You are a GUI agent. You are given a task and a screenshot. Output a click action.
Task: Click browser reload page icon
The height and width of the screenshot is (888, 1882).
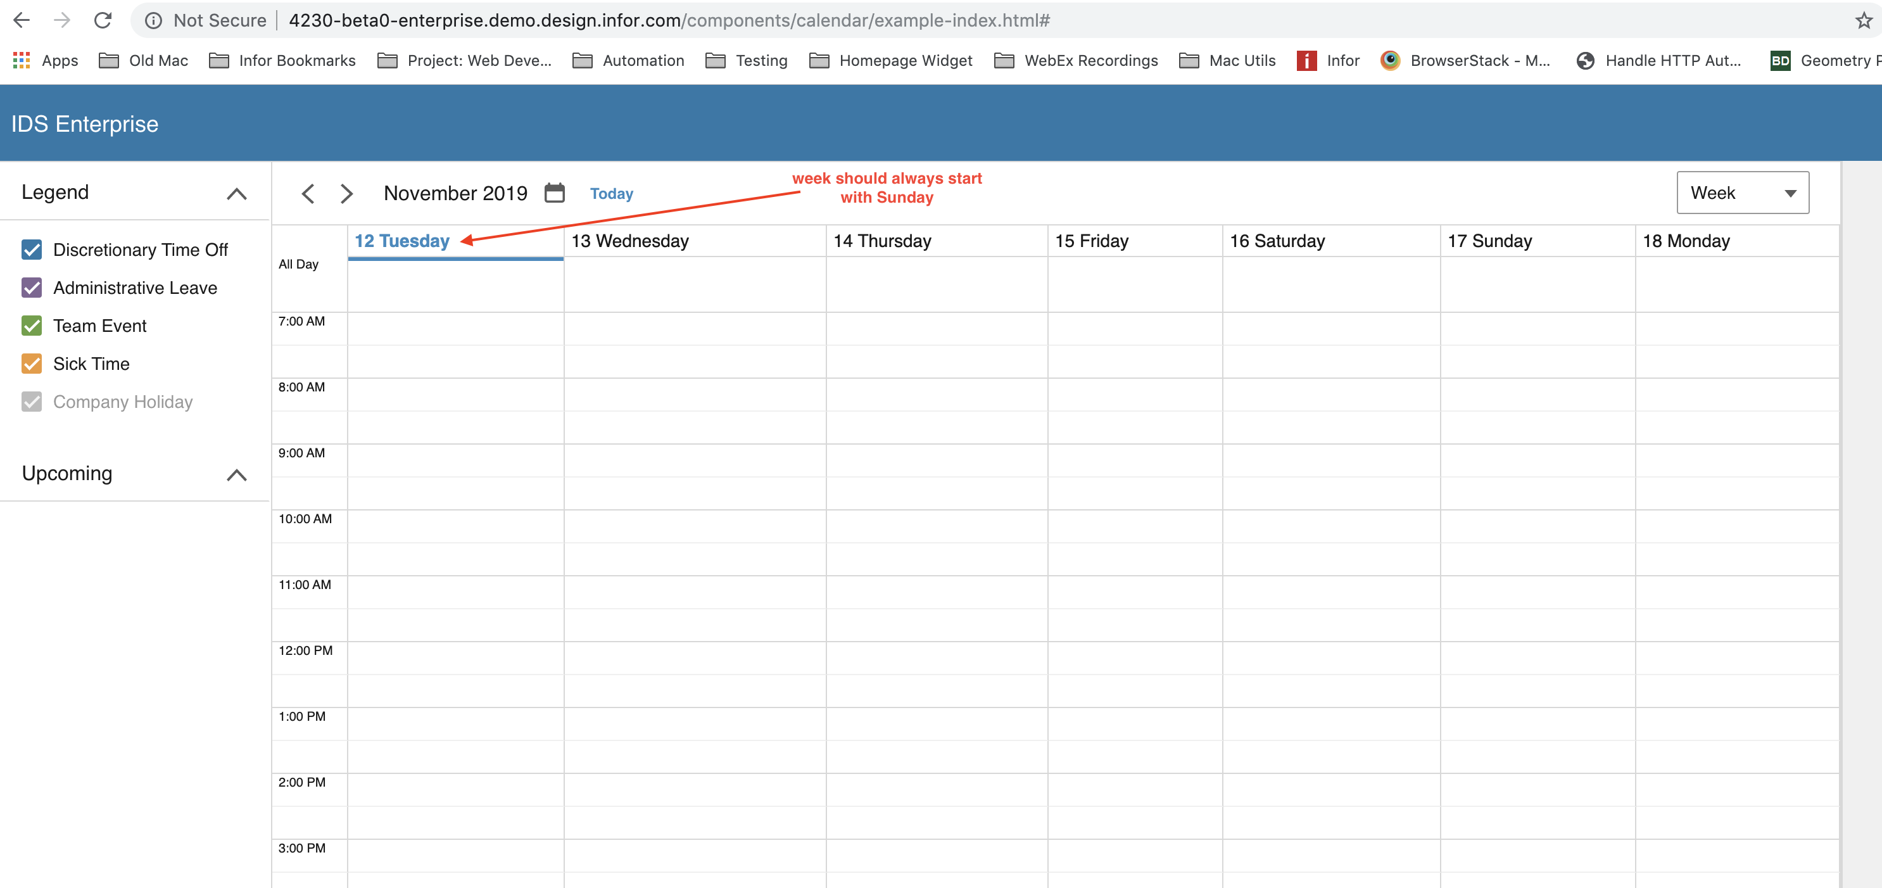coord(103,20)
